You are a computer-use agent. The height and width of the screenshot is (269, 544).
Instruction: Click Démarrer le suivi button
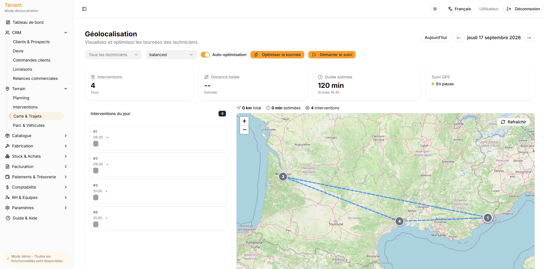point(332,55)
